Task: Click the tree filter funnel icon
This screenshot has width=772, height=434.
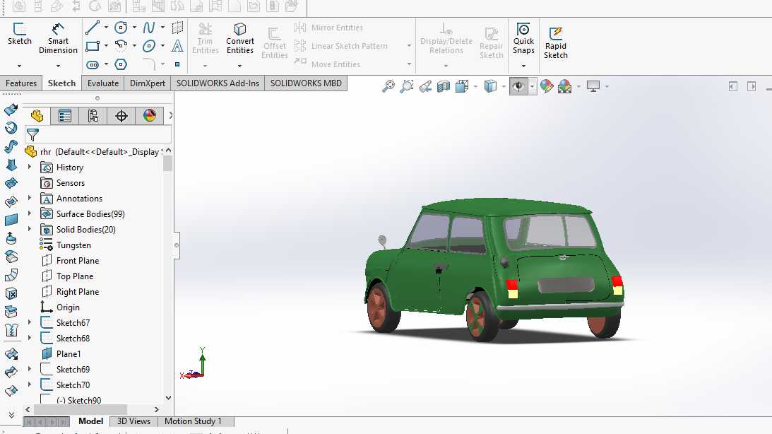Action: 32,134
